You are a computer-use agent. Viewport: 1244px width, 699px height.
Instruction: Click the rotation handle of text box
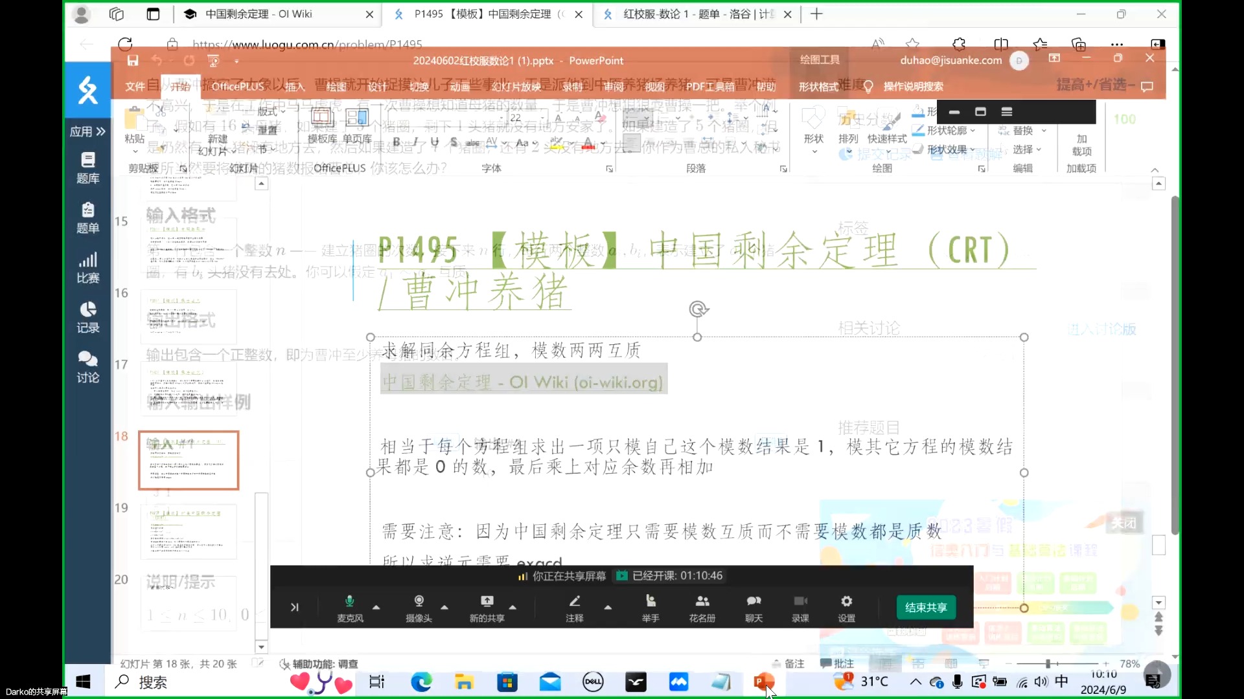point(698,309)
